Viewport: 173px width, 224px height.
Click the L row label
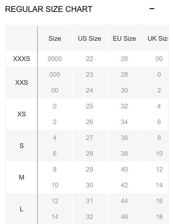click(x=22, y=209)
